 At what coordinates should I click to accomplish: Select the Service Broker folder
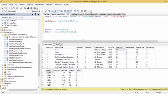9,79
